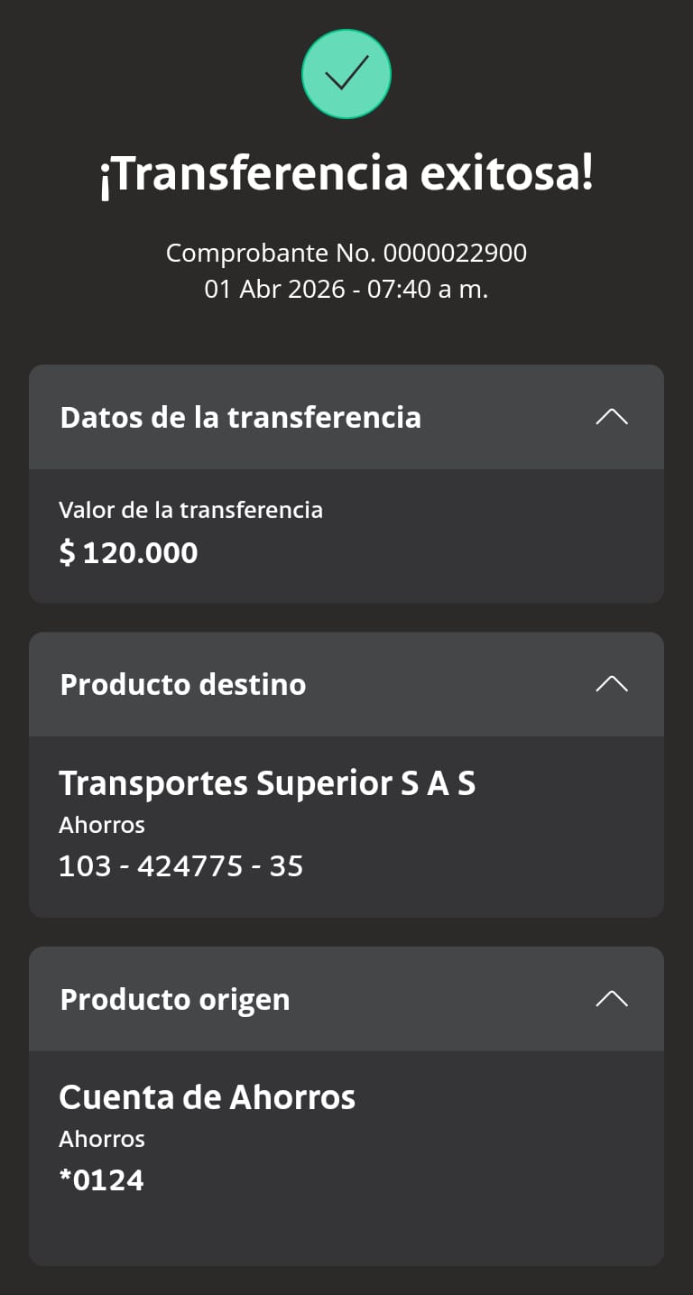The height and width of the screenshot is (1295, 693).
Task: Click the green success checkmark icon
Action: click(346, 74)
